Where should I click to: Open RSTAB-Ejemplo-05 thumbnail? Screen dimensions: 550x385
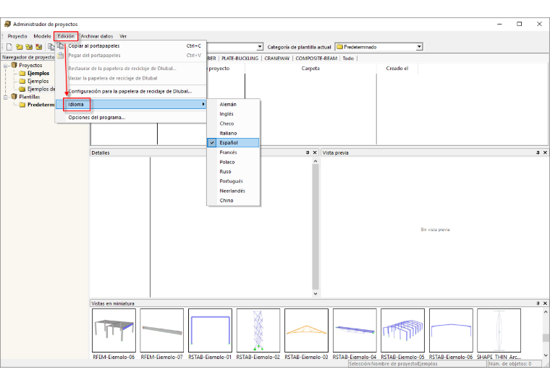402,330
